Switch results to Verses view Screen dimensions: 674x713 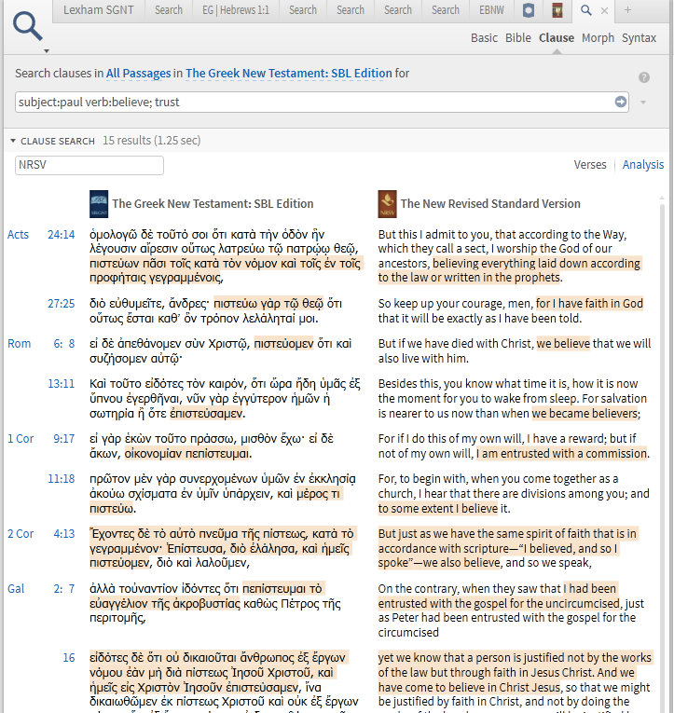pyautogui.click(x=590, y=165)
